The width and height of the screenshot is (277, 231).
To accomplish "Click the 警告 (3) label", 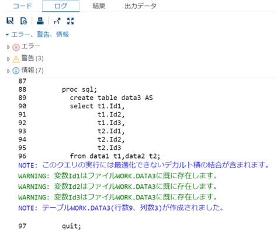I will (32, 58).
